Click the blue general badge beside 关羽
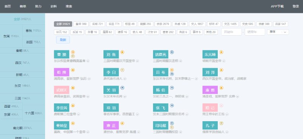 point(122,88)
